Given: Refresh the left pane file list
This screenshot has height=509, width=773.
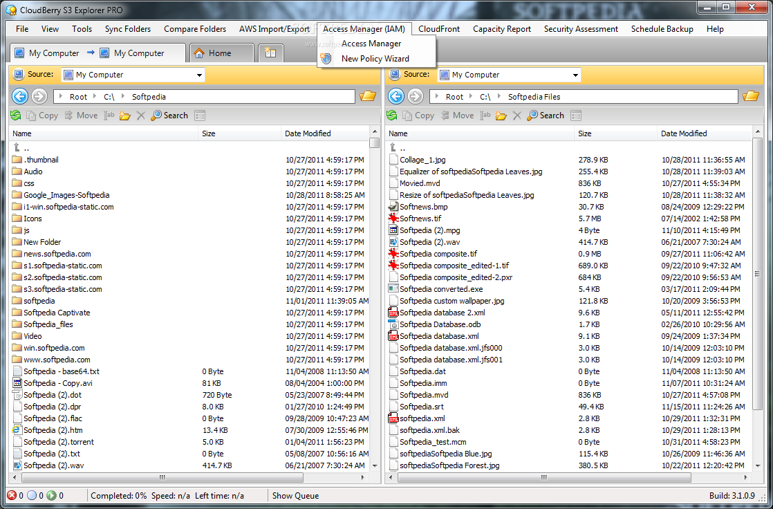Looking at the screenshot, I should point(16,115).
